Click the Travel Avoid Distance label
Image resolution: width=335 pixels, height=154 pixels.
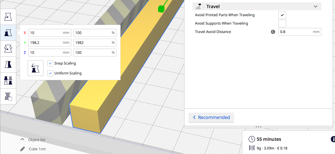(213, 32)
